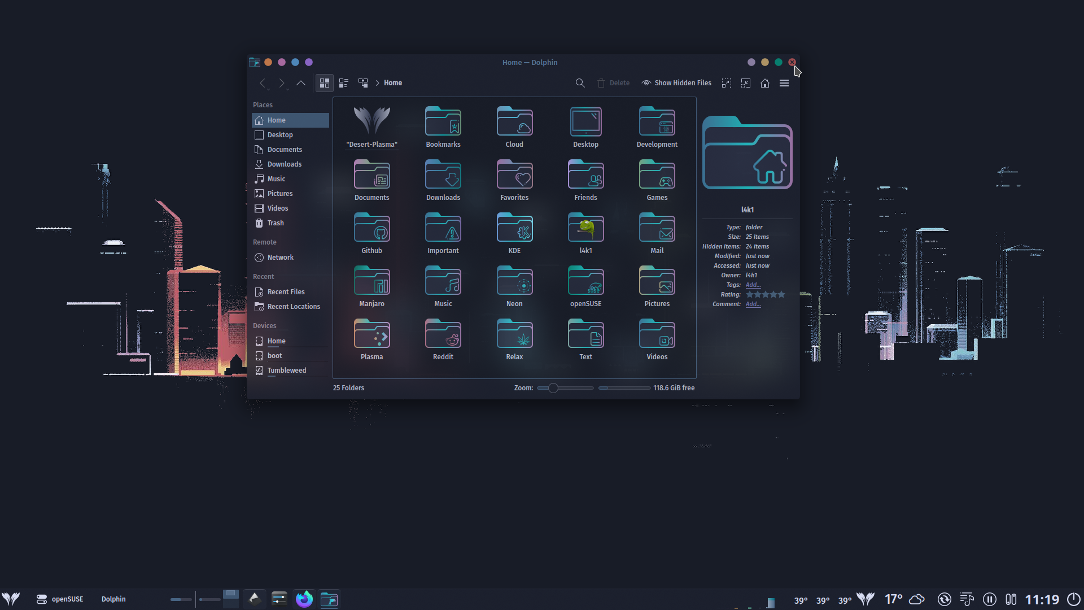The image size is (1084, 610).
Task: Toggle Show Hidden Files
Action: coord(676,83)
